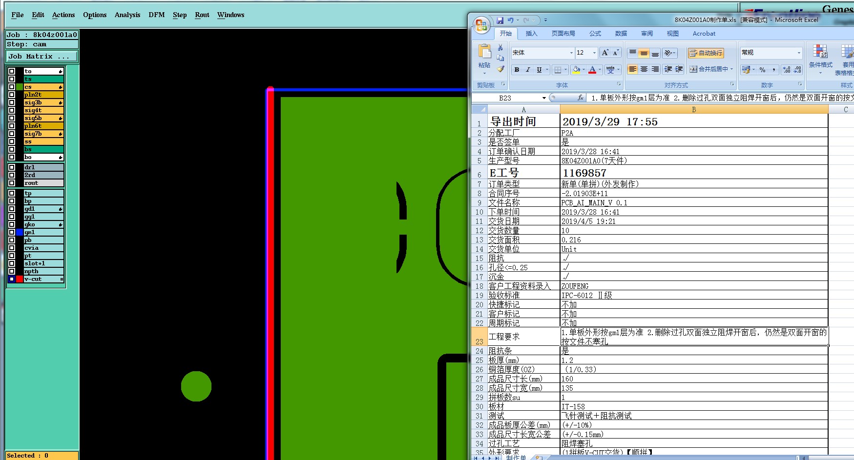Increase decimal places
Image resolution: width=854 pixels, height=460 pixels.
[787, 70]
